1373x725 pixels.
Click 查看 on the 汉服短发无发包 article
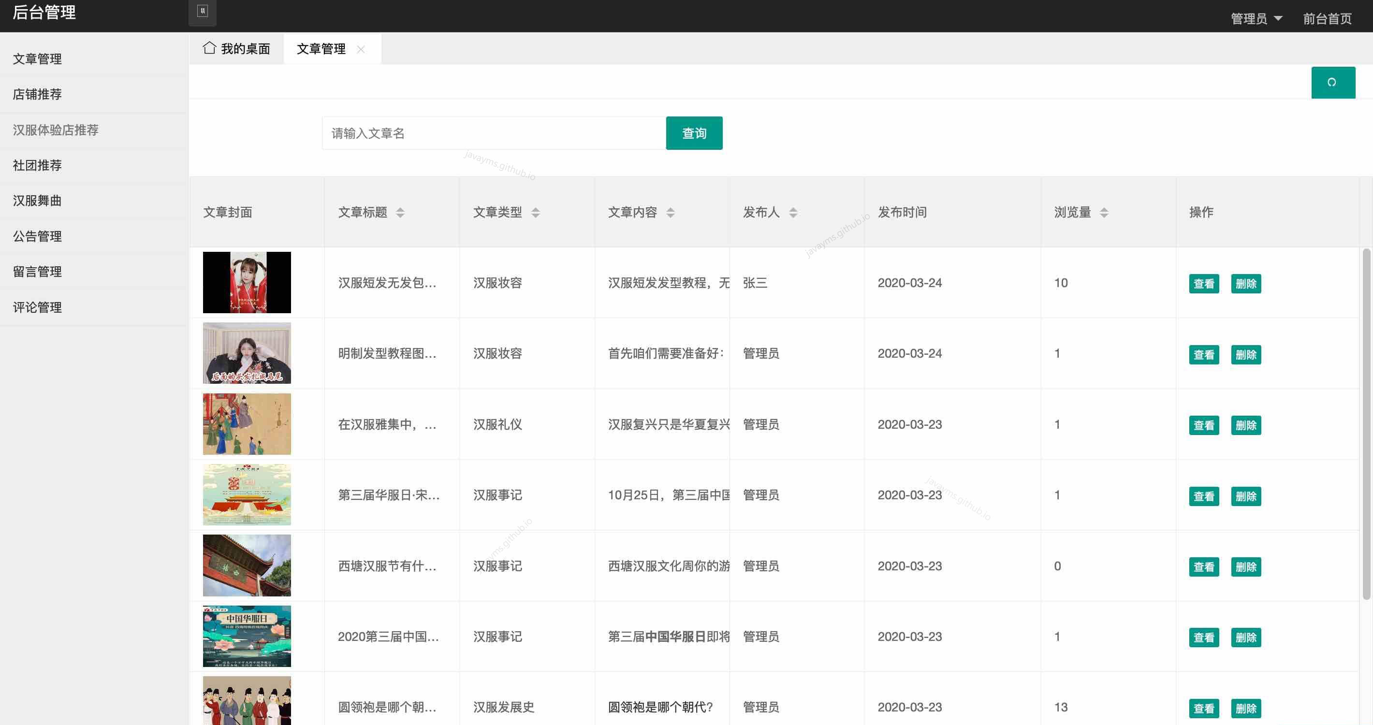click(x=1204, y=283)
